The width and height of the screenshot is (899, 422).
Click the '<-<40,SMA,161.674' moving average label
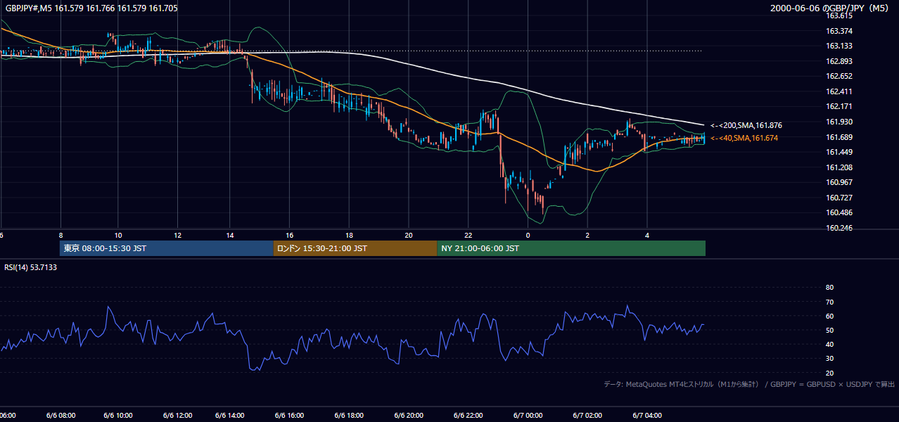pyautogui.click(x=744, y=138)
